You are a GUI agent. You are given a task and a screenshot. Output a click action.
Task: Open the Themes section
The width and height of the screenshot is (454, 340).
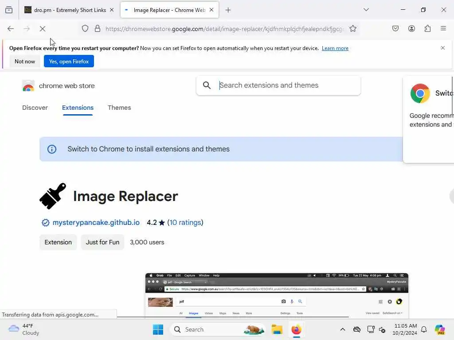[119, 108]
